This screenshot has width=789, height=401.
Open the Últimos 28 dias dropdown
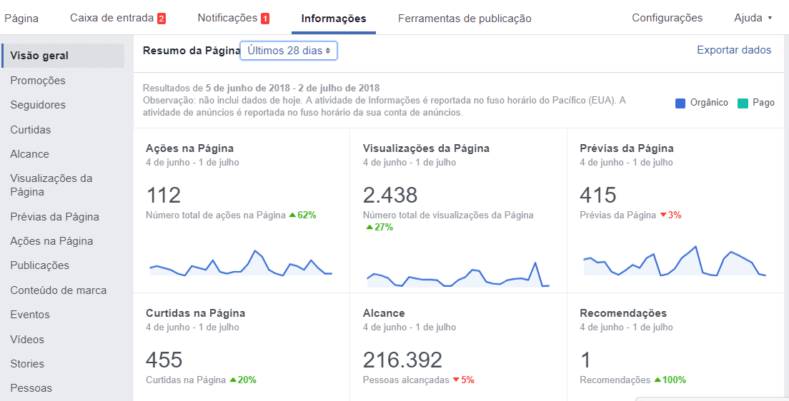pos(289,51)
